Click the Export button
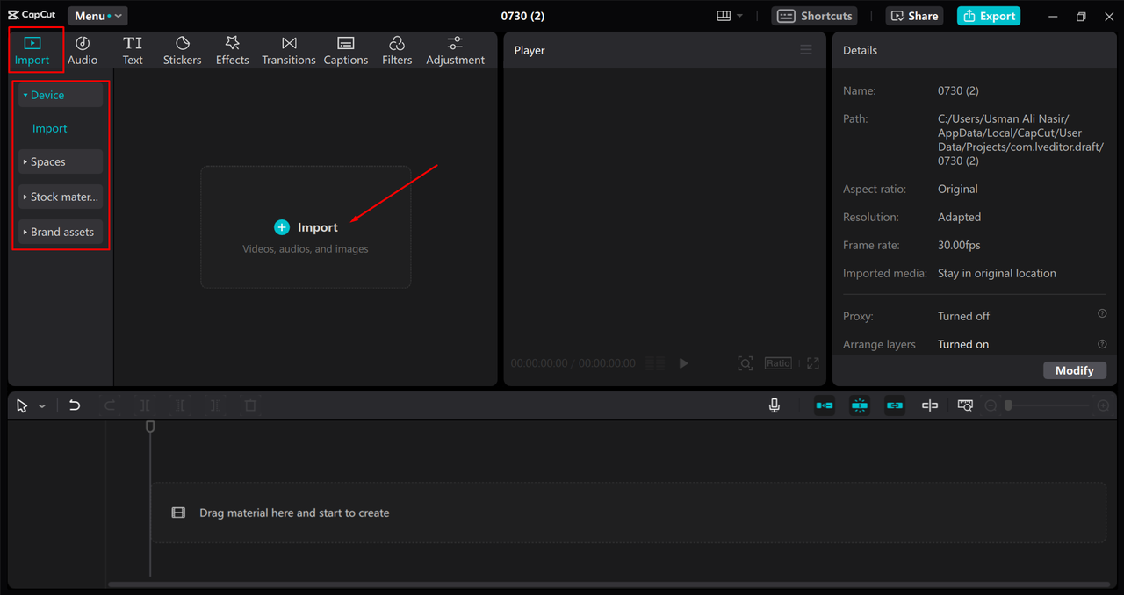The width and height of the screenshot is (1124, 595). point(989,16)
